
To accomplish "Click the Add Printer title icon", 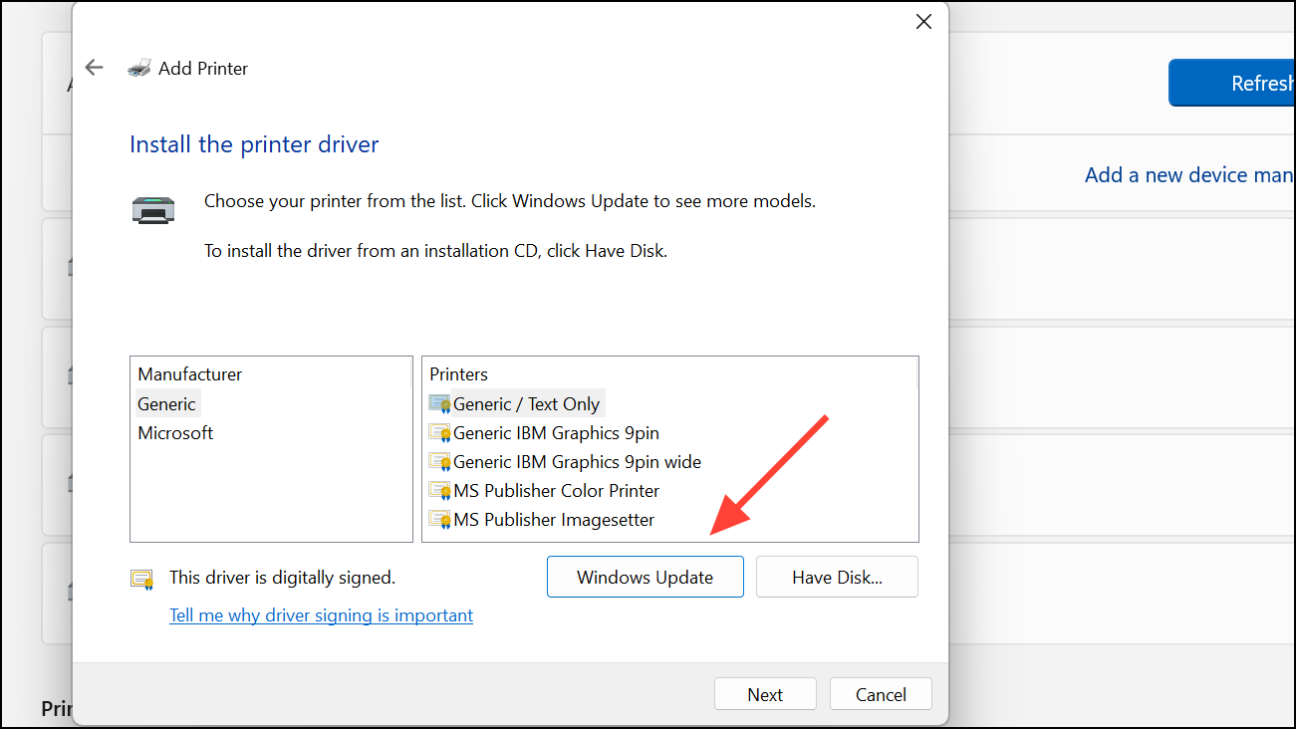I will tap(139, 68).
